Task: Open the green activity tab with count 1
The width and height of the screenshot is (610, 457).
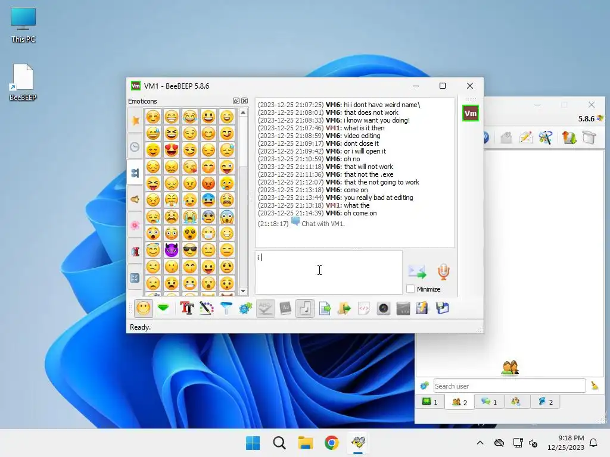Action: pos(430,402)
